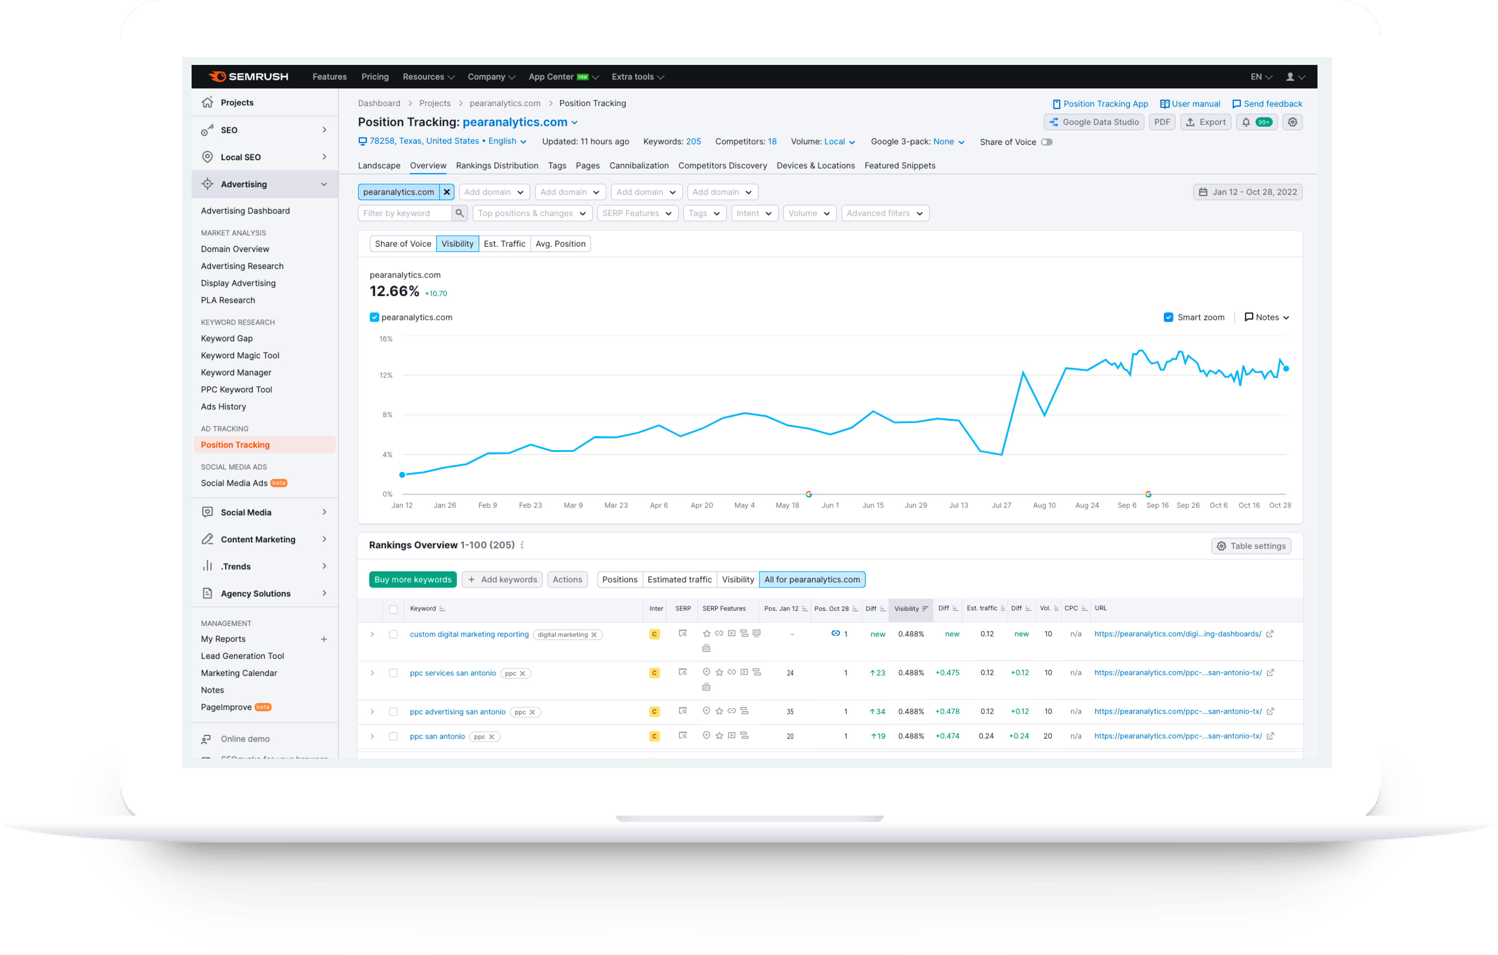Image resolution: width=1498 pixels, height=955 pixels.
Task: Click the Projects home icon in sidebar
Action: (208, 103)
